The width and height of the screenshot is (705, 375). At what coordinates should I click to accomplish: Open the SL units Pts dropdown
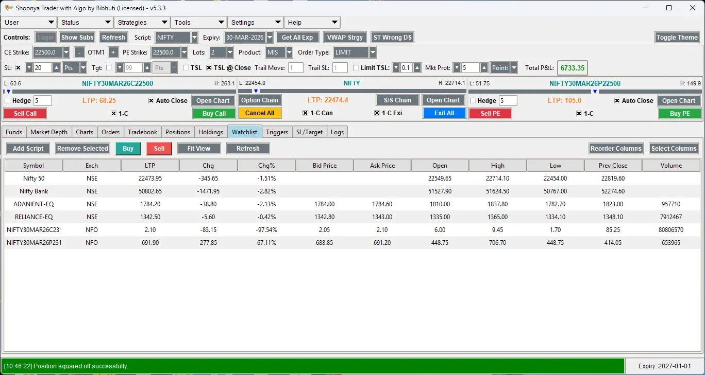83,68
